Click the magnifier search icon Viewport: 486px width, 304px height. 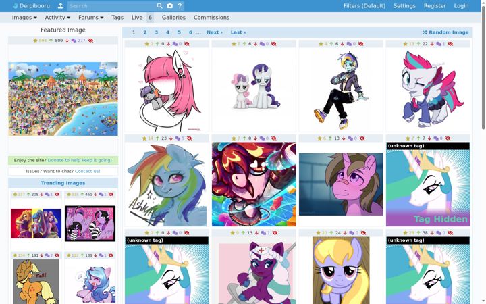click(x=159, y=6)
